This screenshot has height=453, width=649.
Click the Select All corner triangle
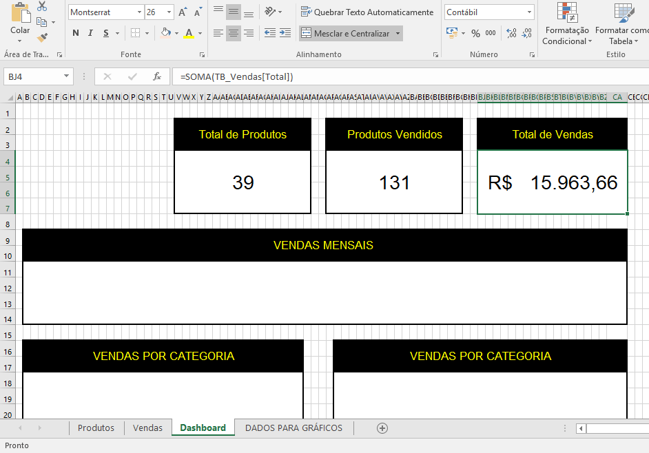coord(10,98)
